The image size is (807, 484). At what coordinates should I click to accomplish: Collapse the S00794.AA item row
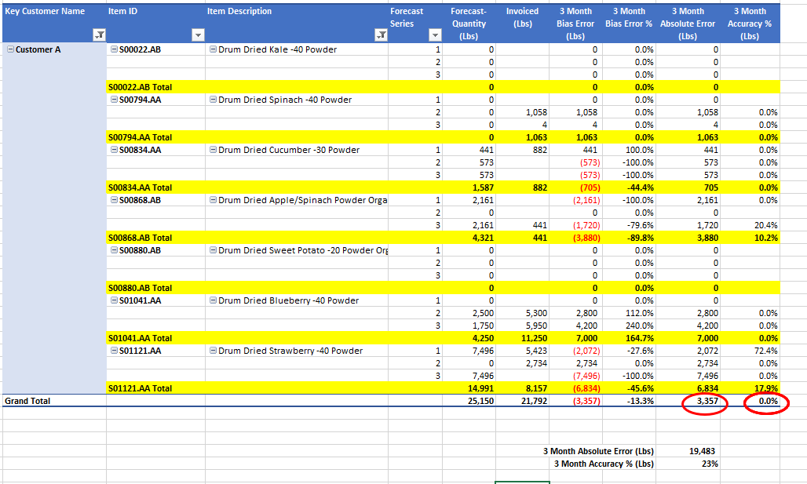[x=115, y=100]
